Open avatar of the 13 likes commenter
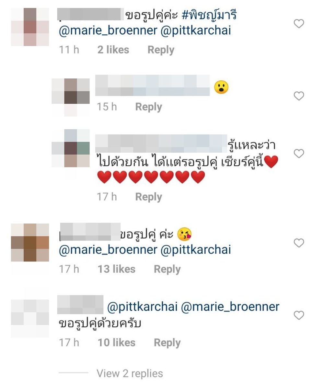The width and height of the screenshot is (324, 384). 30,242
